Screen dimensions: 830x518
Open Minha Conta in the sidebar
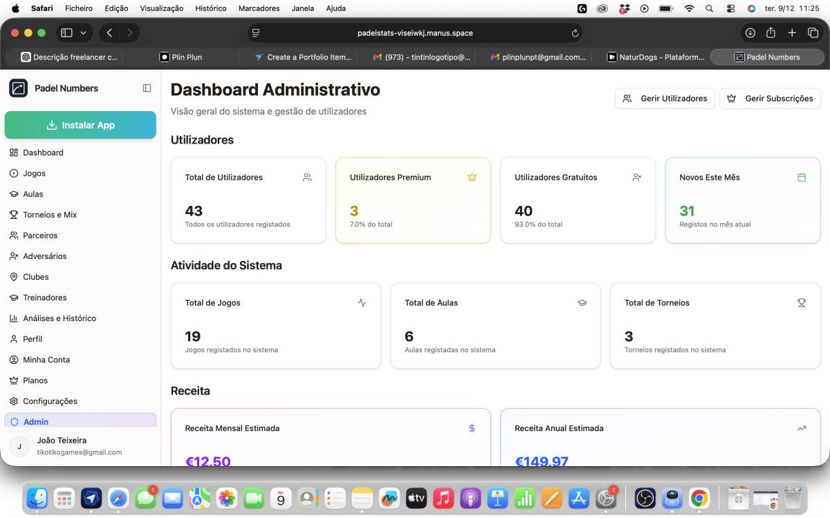[x=80, y=360]
